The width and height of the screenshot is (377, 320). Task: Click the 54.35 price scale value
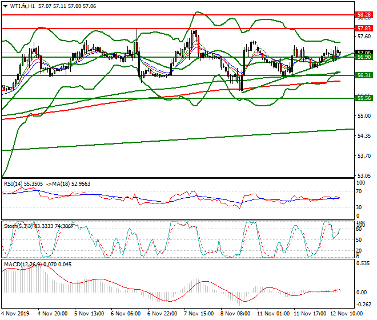coord(364,136)
